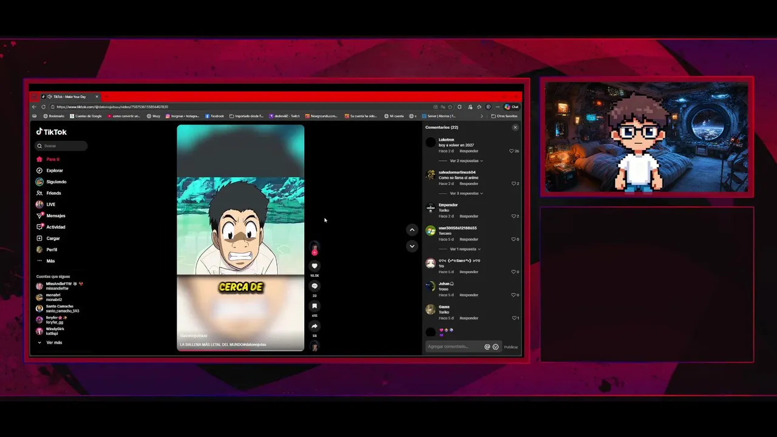This screenshot has width=777, height=437.
Task: Like Gauss's comment heart
Action: pos(514,318)
